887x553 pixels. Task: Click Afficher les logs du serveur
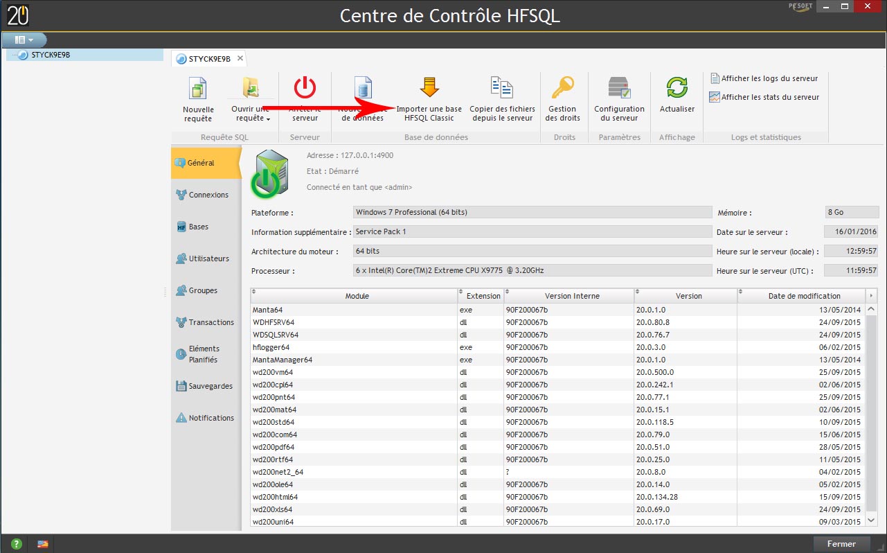pyautogui.click(x=764, y=78)
